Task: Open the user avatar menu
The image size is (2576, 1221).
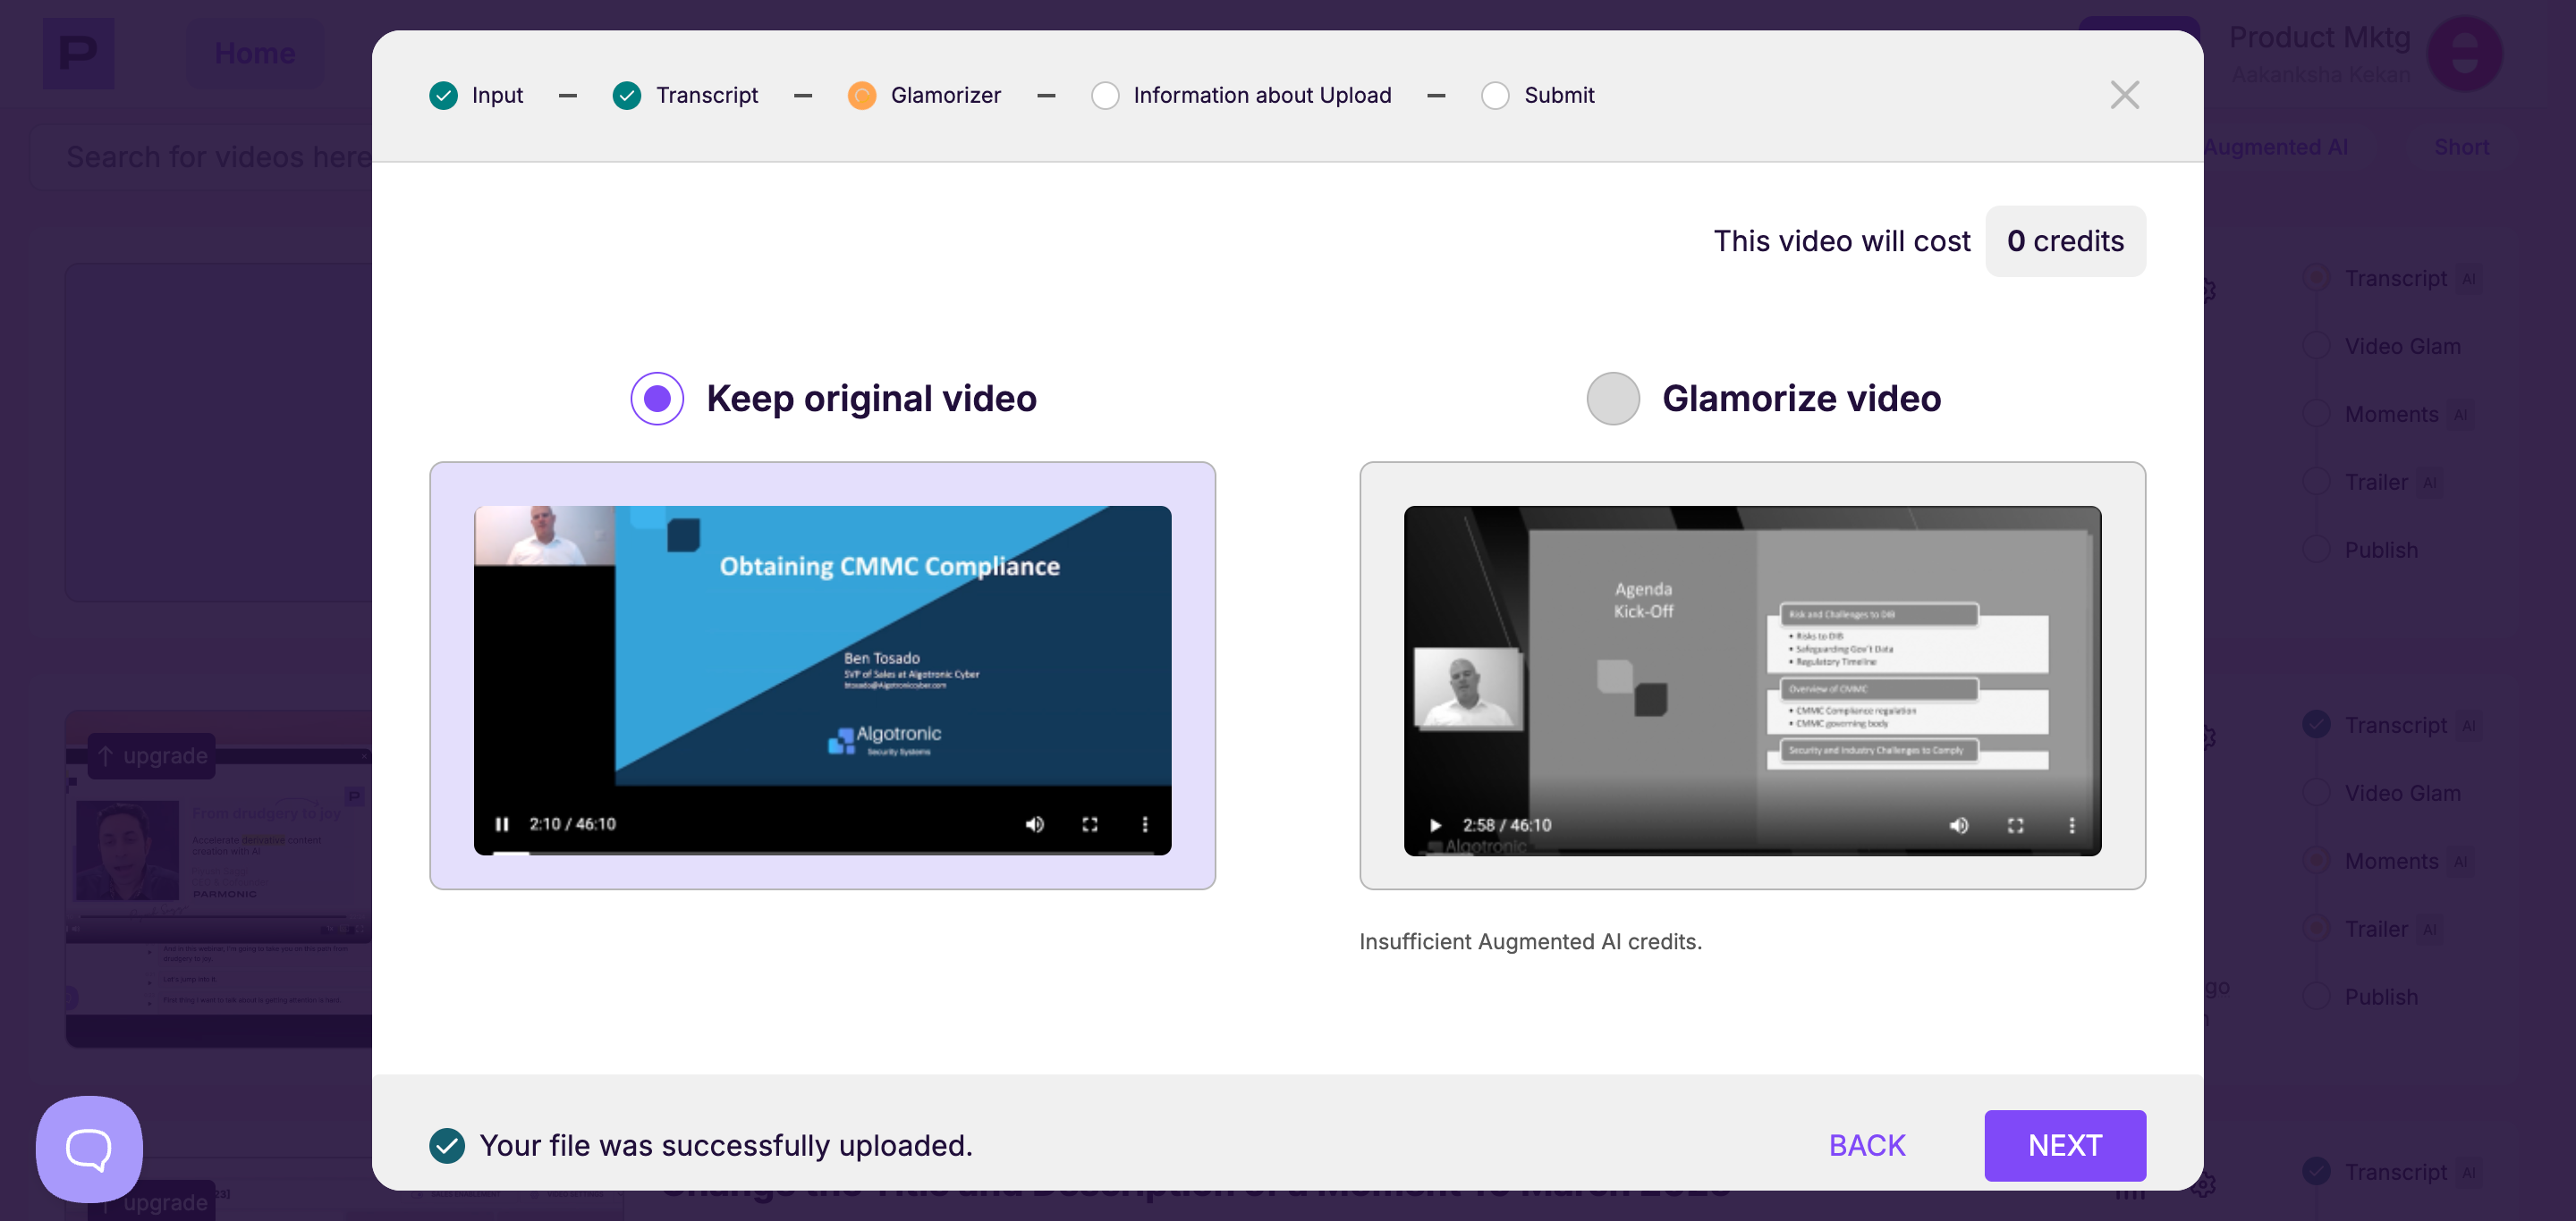Action: tap(2464, 54)
